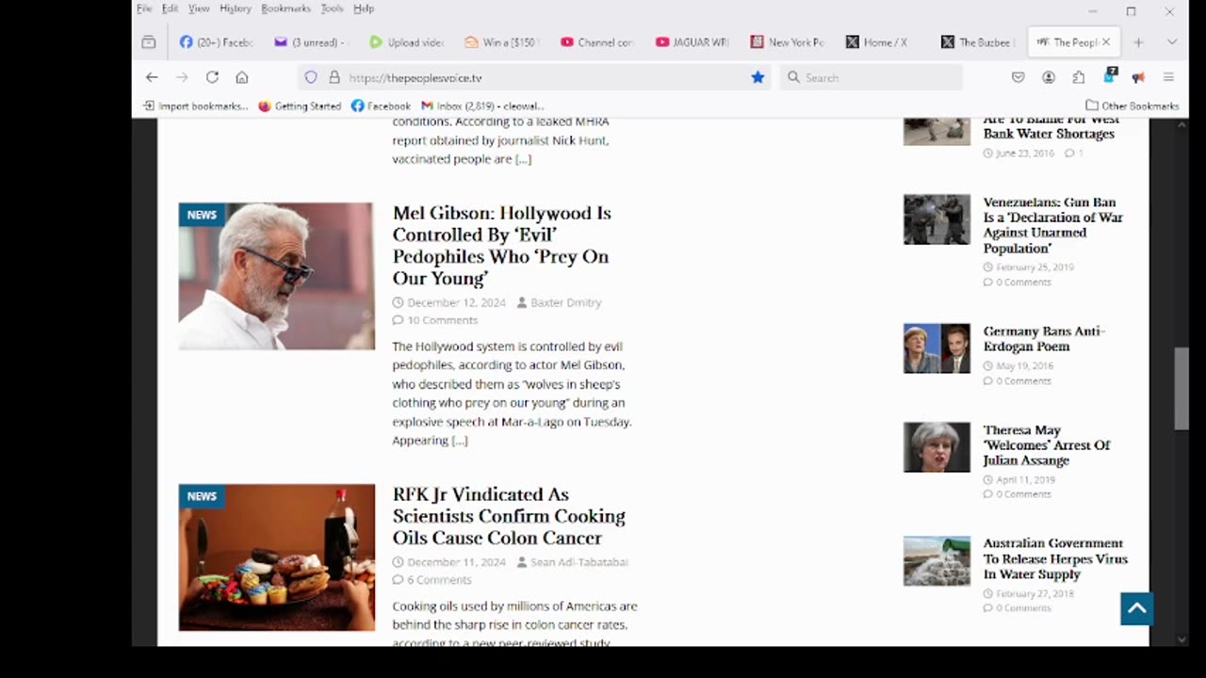Open the Help menu

coord(364,8)
